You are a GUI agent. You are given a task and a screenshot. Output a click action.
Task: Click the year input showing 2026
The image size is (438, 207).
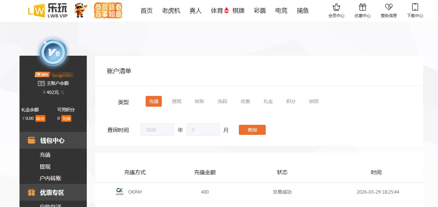157,130
